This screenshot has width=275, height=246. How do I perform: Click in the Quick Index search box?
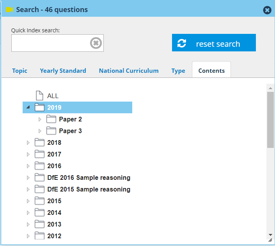[50, 43]
